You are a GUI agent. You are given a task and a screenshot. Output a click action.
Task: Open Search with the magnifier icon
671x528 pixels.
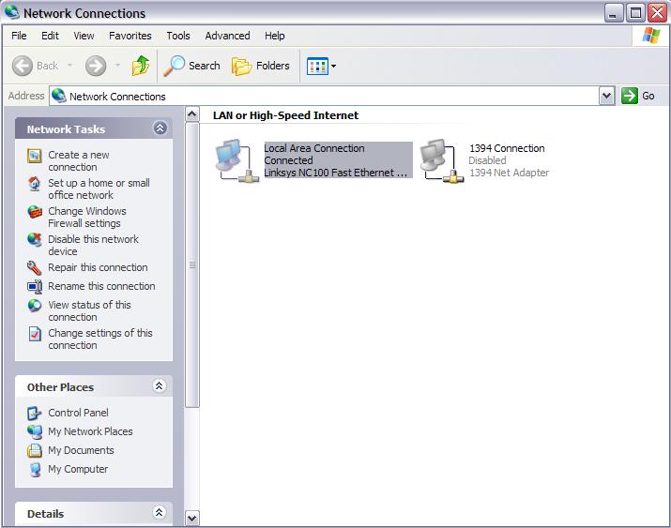(x=175, y=66)
